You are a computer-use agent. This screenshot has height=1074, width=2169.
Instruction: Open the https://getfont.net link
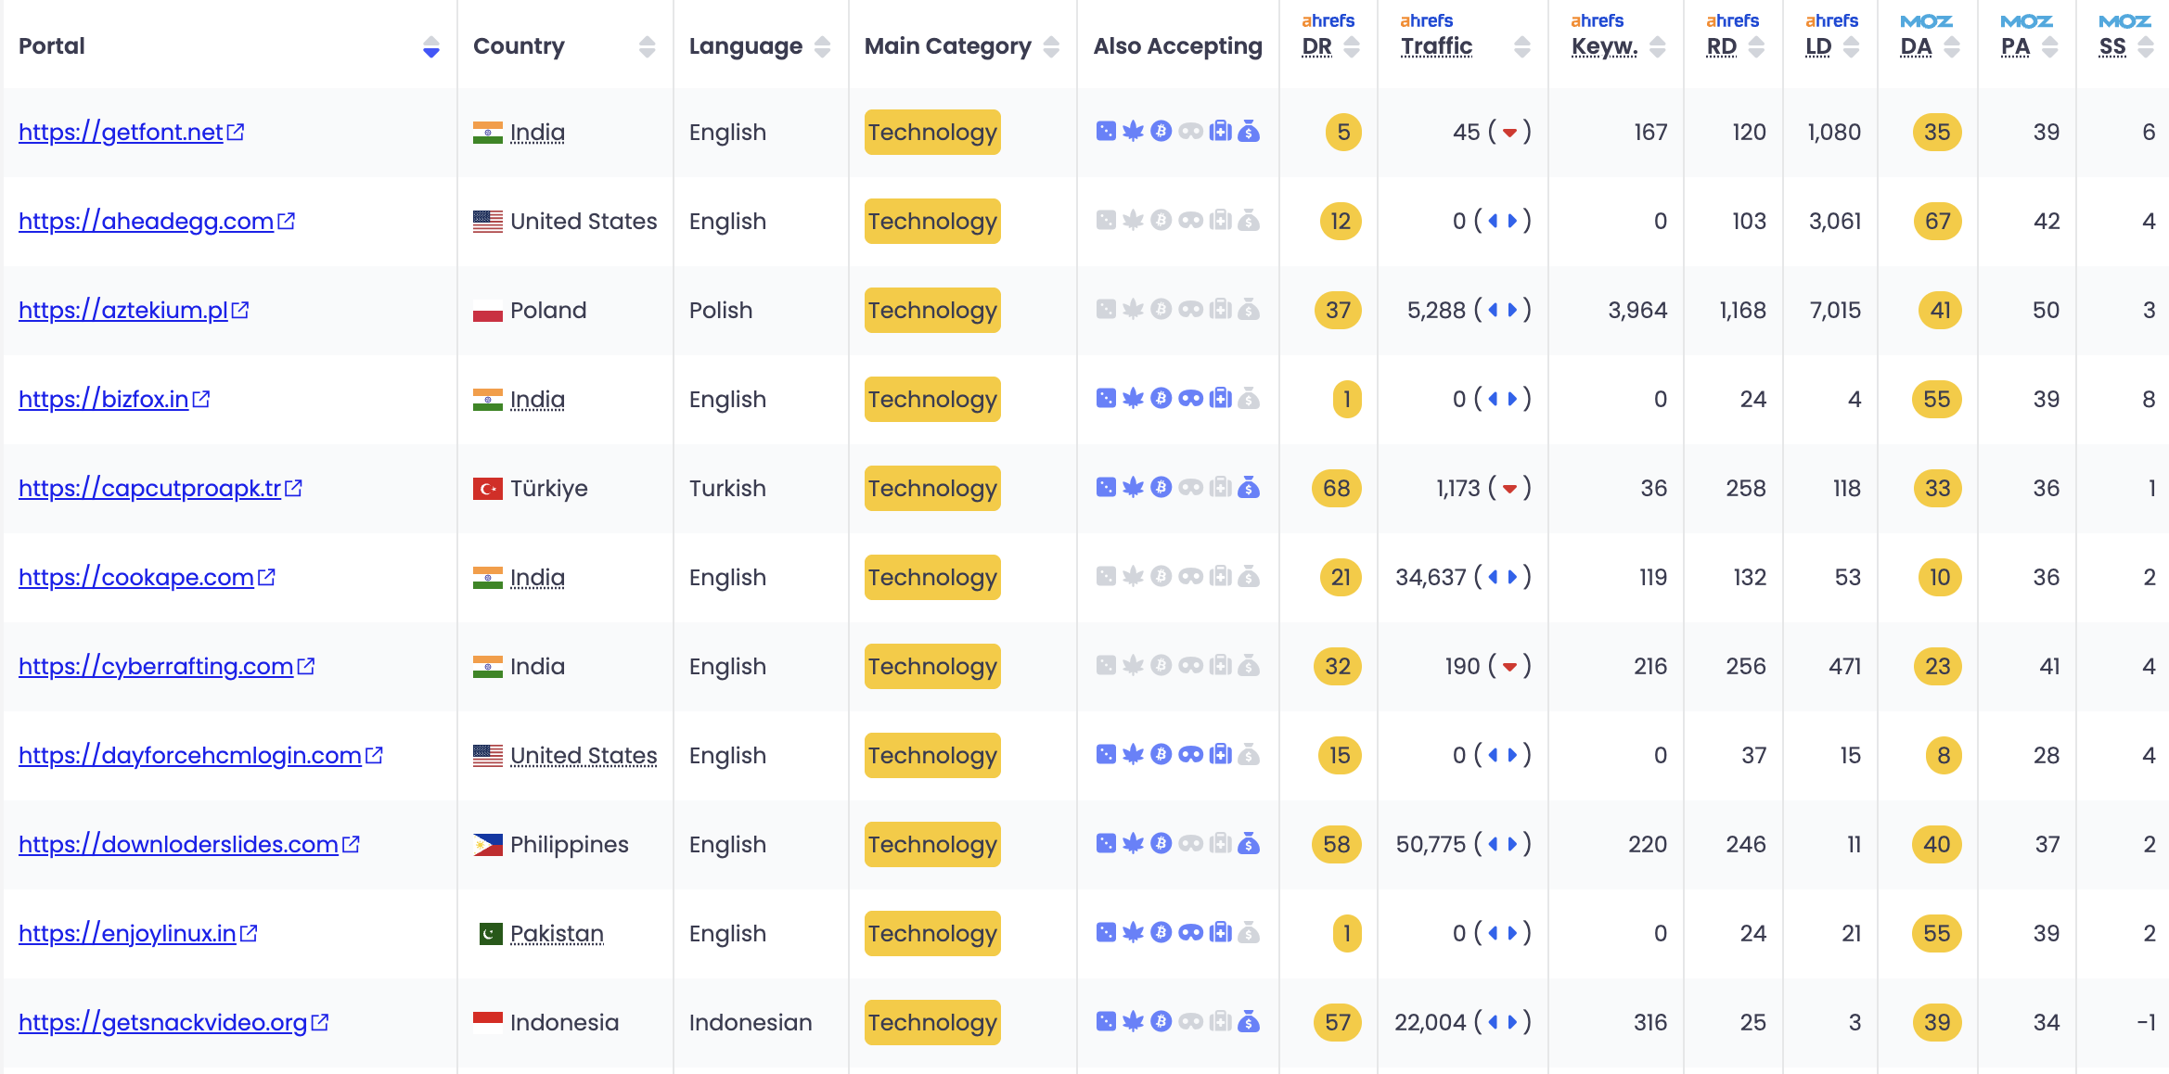click(121, 132)
